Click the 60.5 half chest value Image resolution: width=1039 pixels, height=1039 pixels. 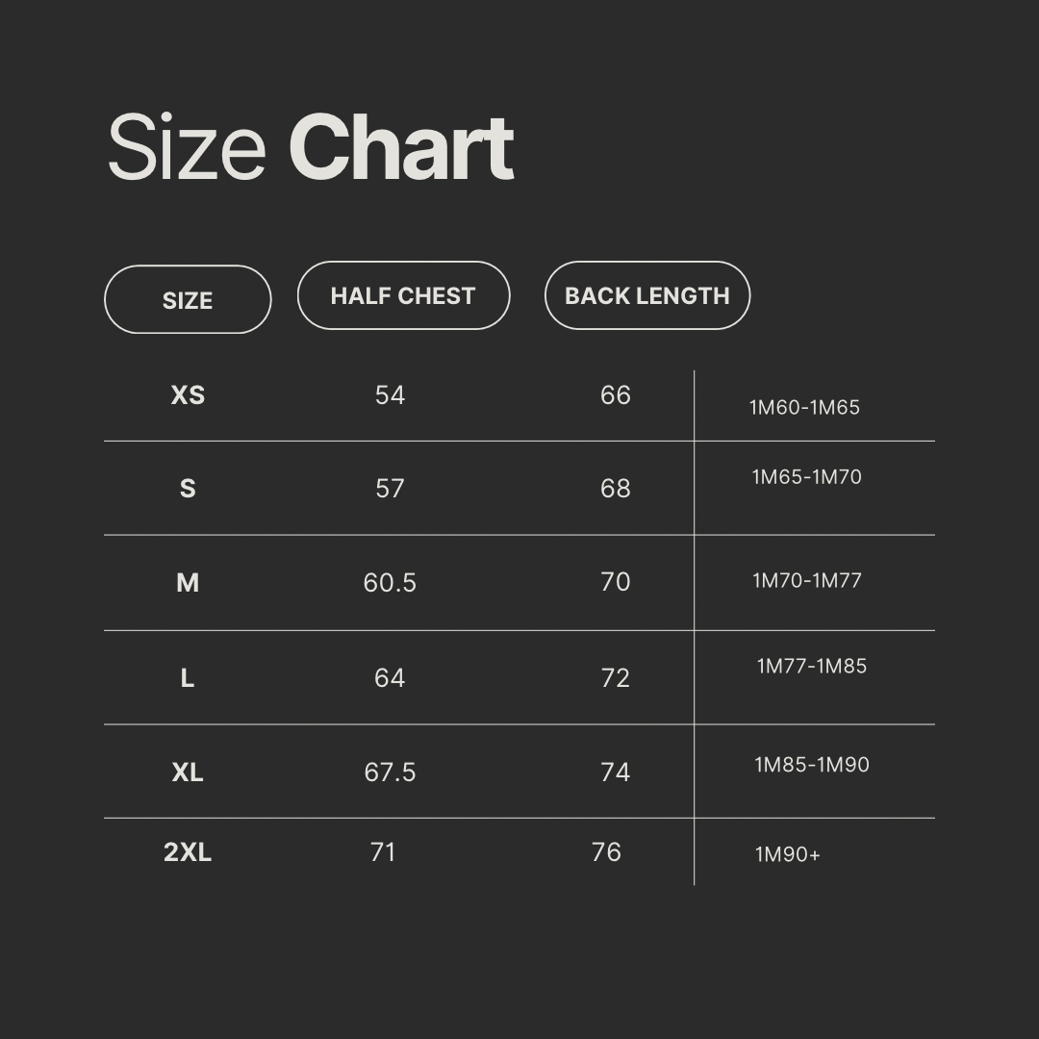[x=390, y=583]
